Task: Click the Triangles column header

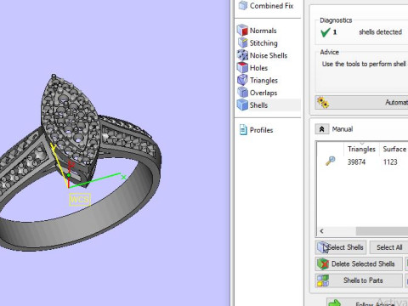Action: pyautogui.click(x=361, y=149)
